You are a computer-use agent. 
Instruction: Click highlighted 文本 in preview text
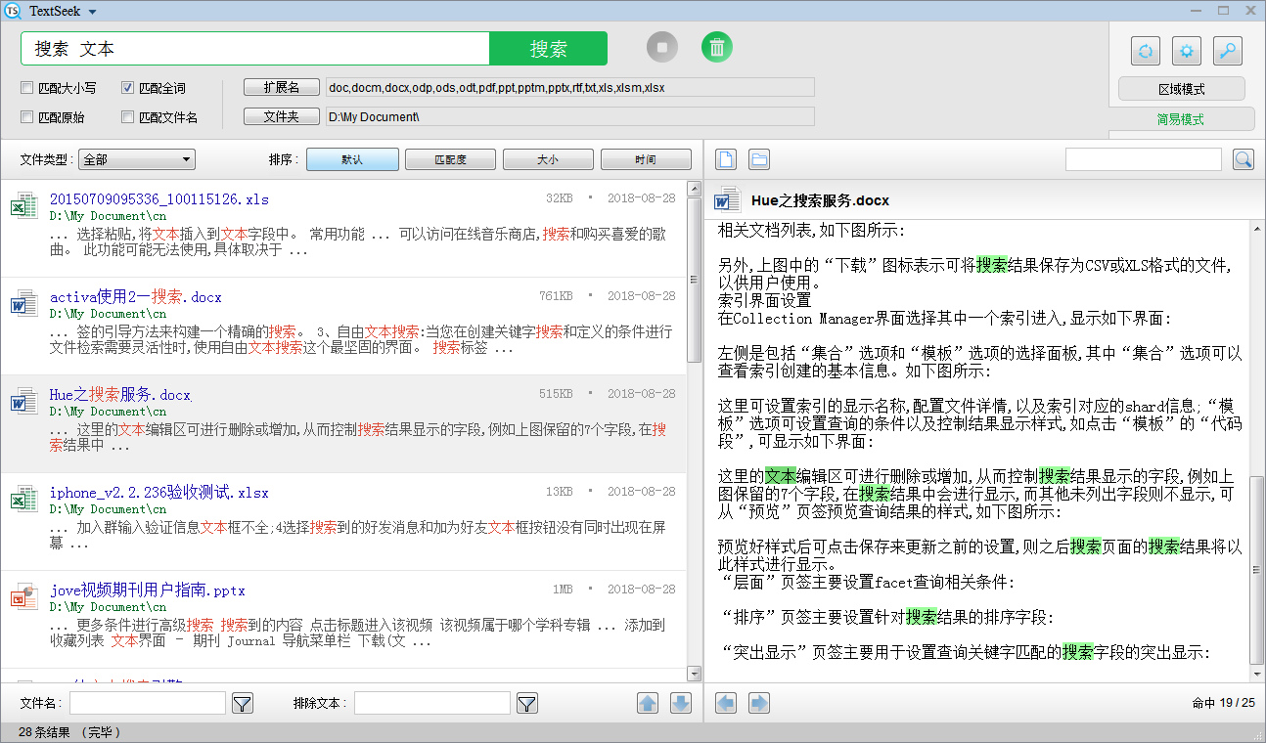(x=781, y=476)
